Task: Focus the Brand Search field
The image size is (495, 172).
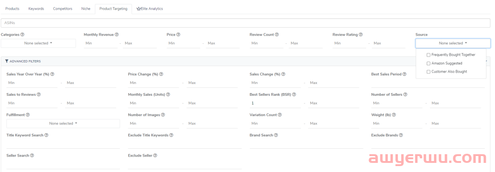Action: tap(307, 144)
